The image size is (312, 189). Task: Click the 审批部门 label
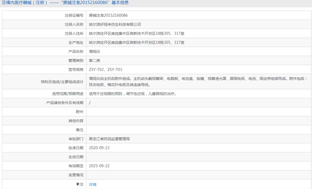point(76,139)
